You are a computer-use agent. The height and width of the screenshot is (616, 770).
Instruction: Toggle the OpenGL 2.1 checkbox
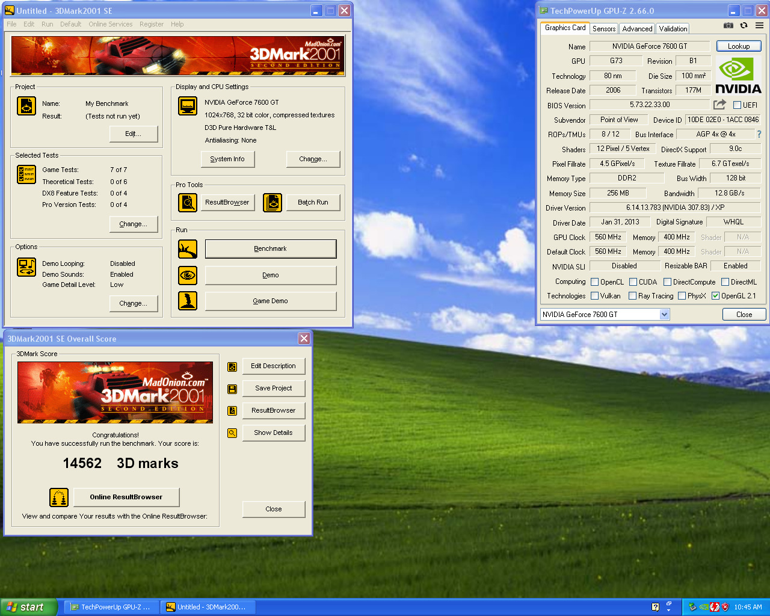point(715,296)
